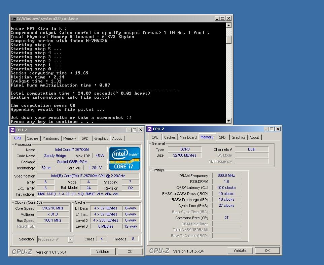Open Caches tab in right CPU-Z window
324x265 pixels.
click(170, 137)
